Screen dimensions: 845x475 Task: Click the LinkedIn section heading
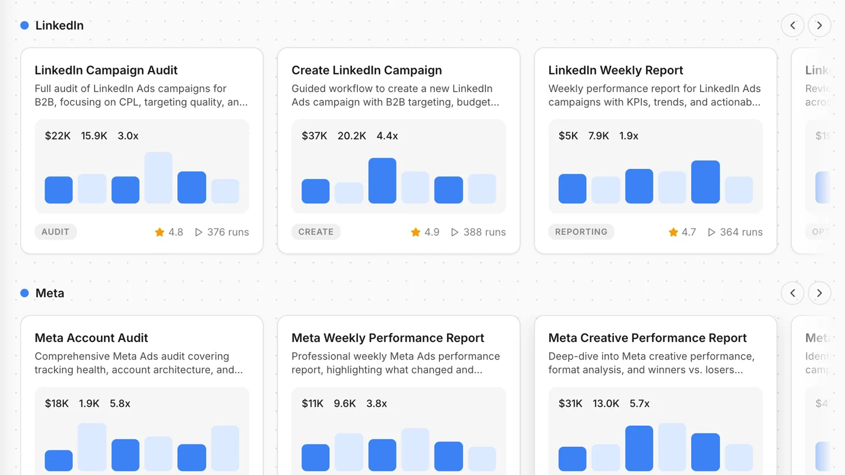point(59,25)
